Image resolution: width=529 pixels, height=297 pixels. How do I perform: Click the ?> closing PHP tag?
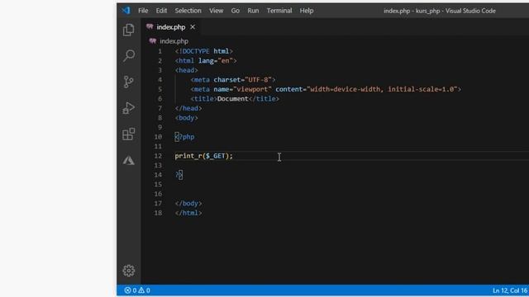tap(179, 174)
